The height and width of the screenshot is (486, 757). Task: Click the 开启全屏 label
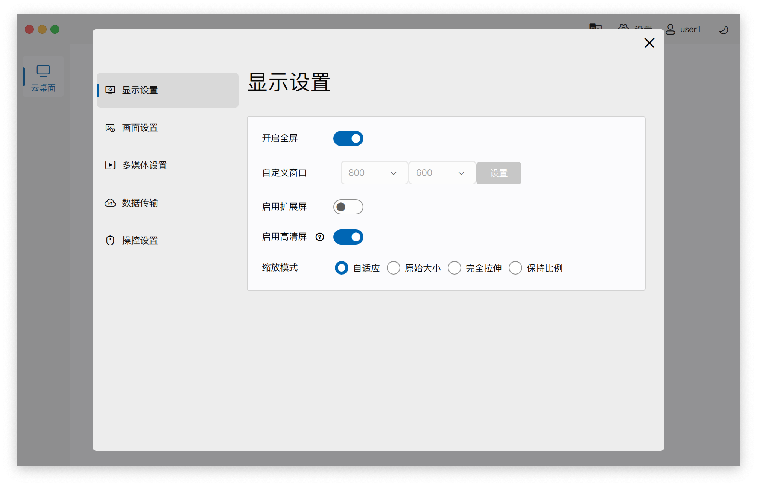(280, 138)
